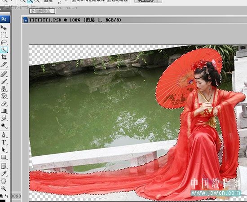This screenshot has height=202, width=247.
Task: Select the Zoom magnifier tool
Action: (x=4, y=188)
